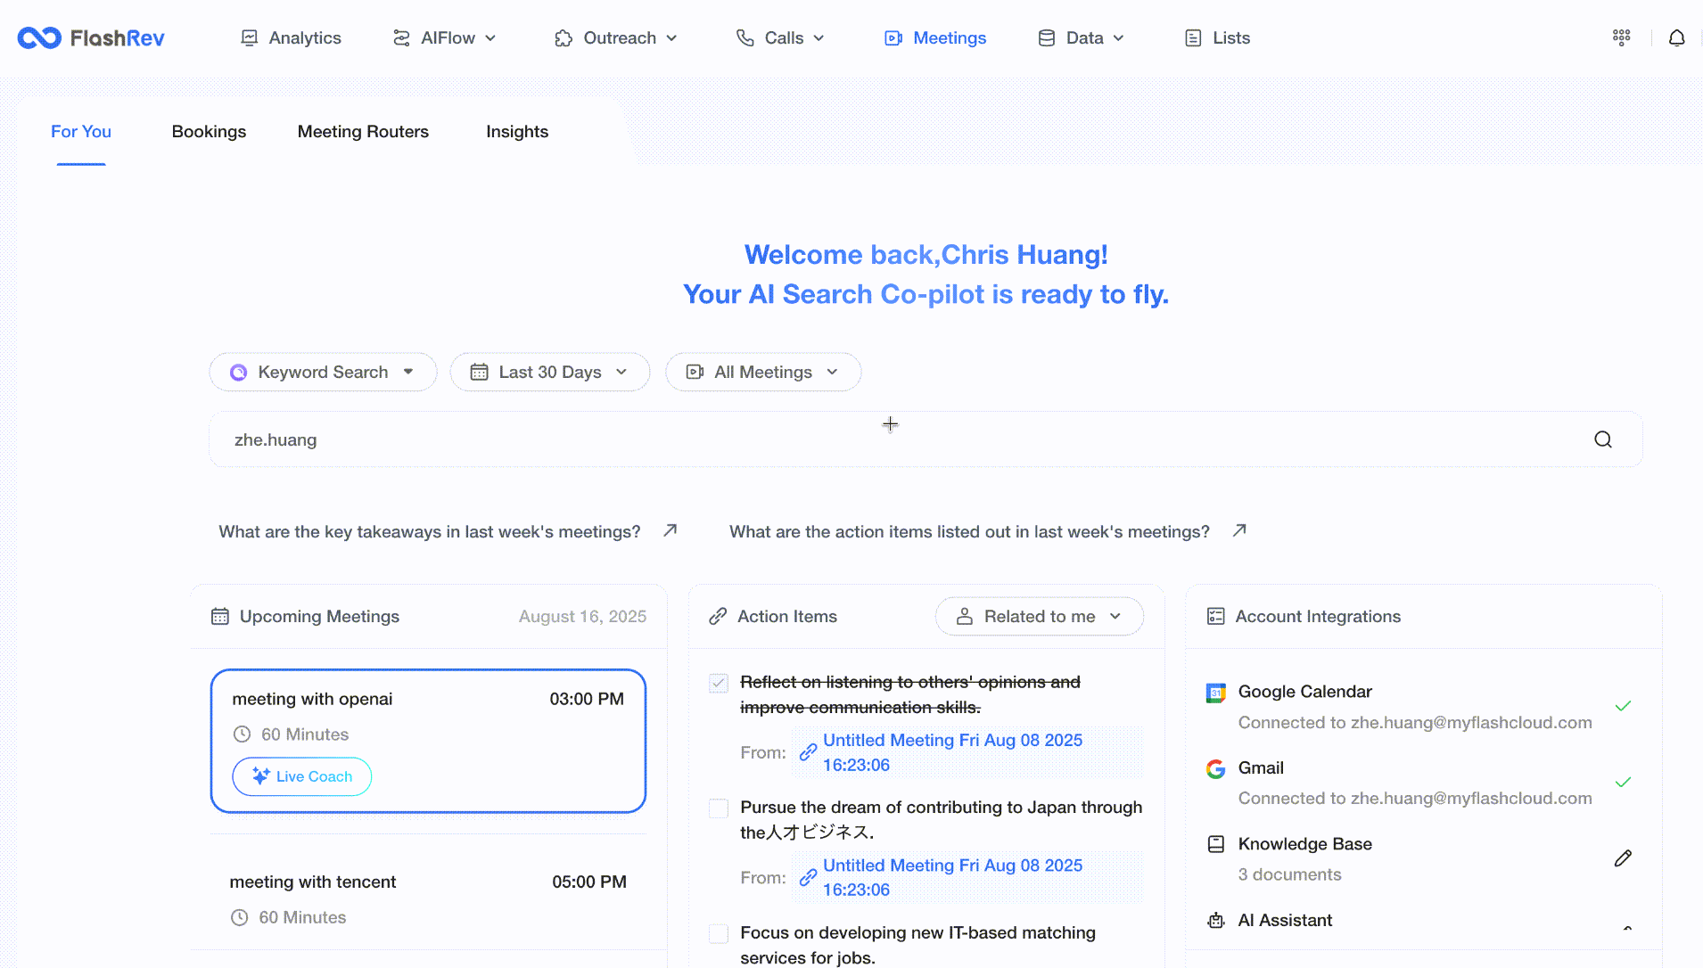
Task: Open the Keyword Search dropdown
Action: point(323,372)
